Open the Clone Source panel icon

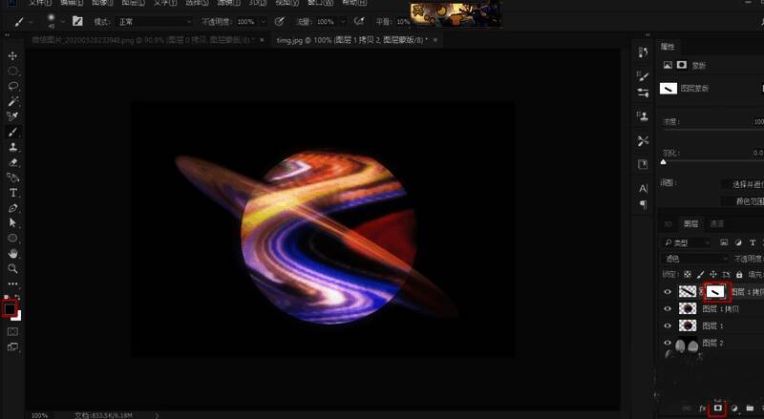[643, 115]
